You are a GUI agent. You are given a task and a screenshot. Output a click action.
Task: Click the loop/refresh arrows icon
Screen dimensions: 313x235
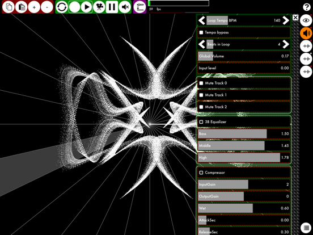pos(62,7)
